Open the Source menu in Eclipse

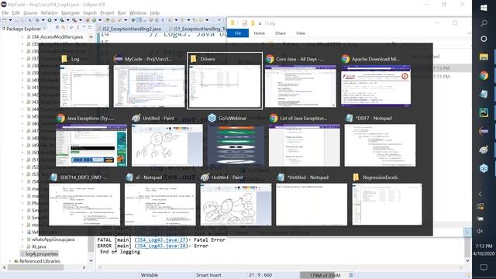[x=30, y=13]
